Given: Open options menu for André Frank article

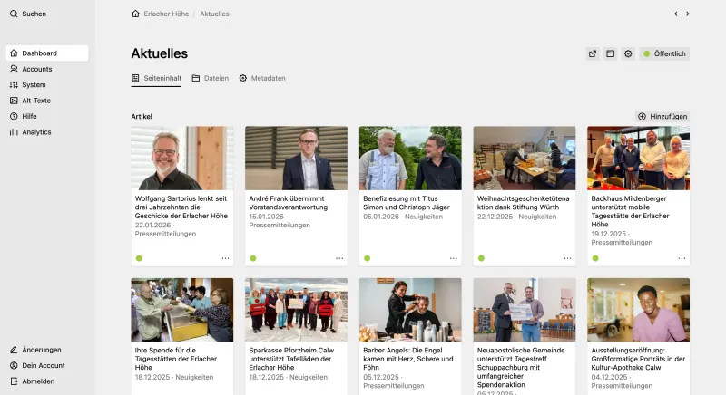Looking at the screenshot, I should 339,258.
